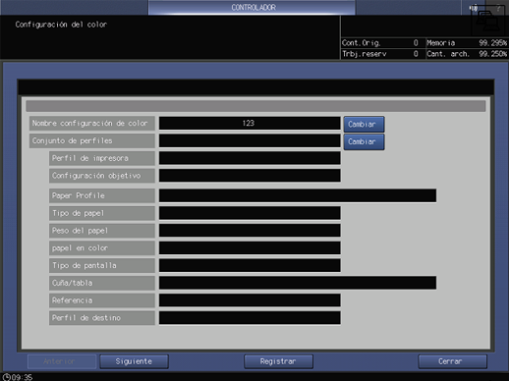
Task: Click the clock icon beside 09:35
Action: (x=6, y=377)
